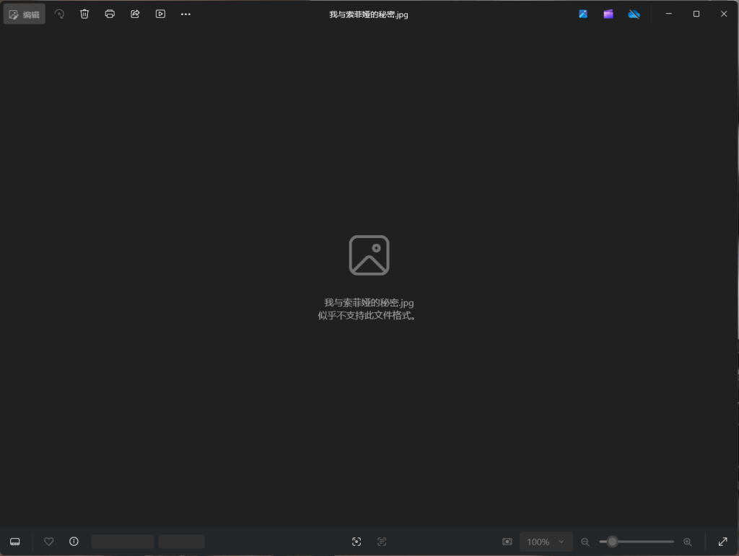Viewport: 739px width, 556px height.
Task: Add to favorites with the heart icon
Action: coord(48,542)
